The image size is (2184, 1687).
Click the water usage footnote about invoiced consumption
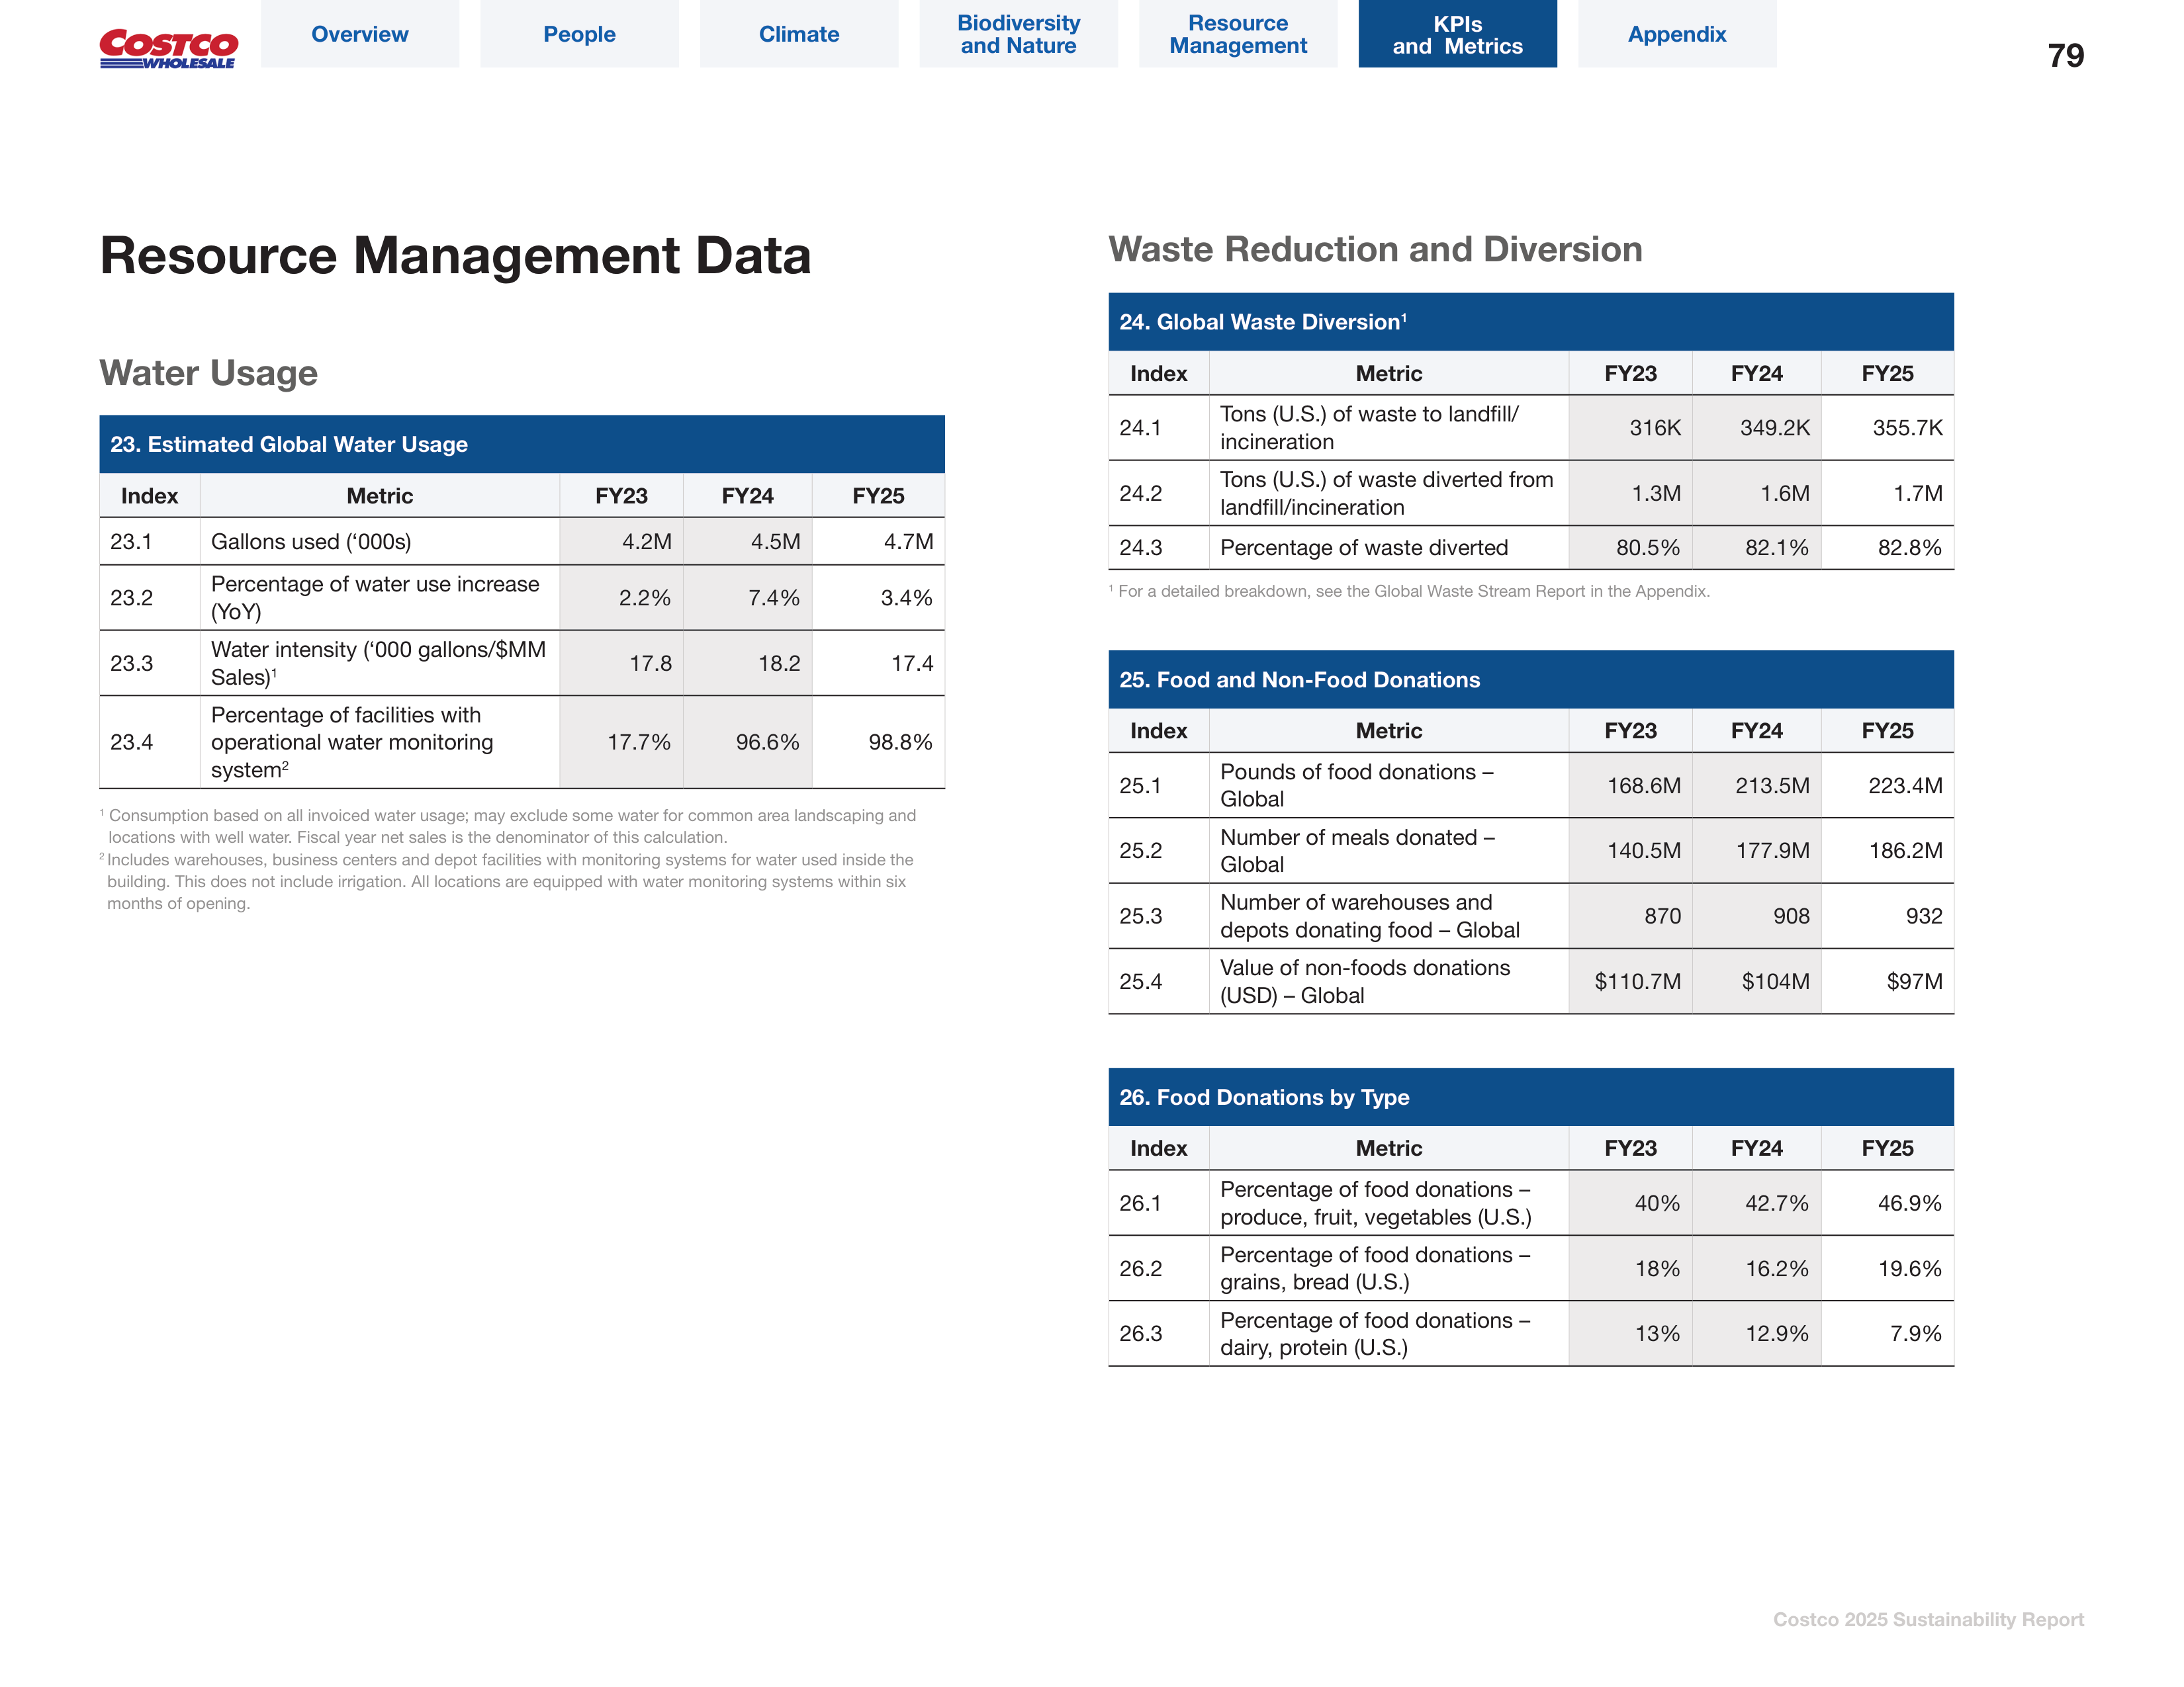tap(508, 826)
